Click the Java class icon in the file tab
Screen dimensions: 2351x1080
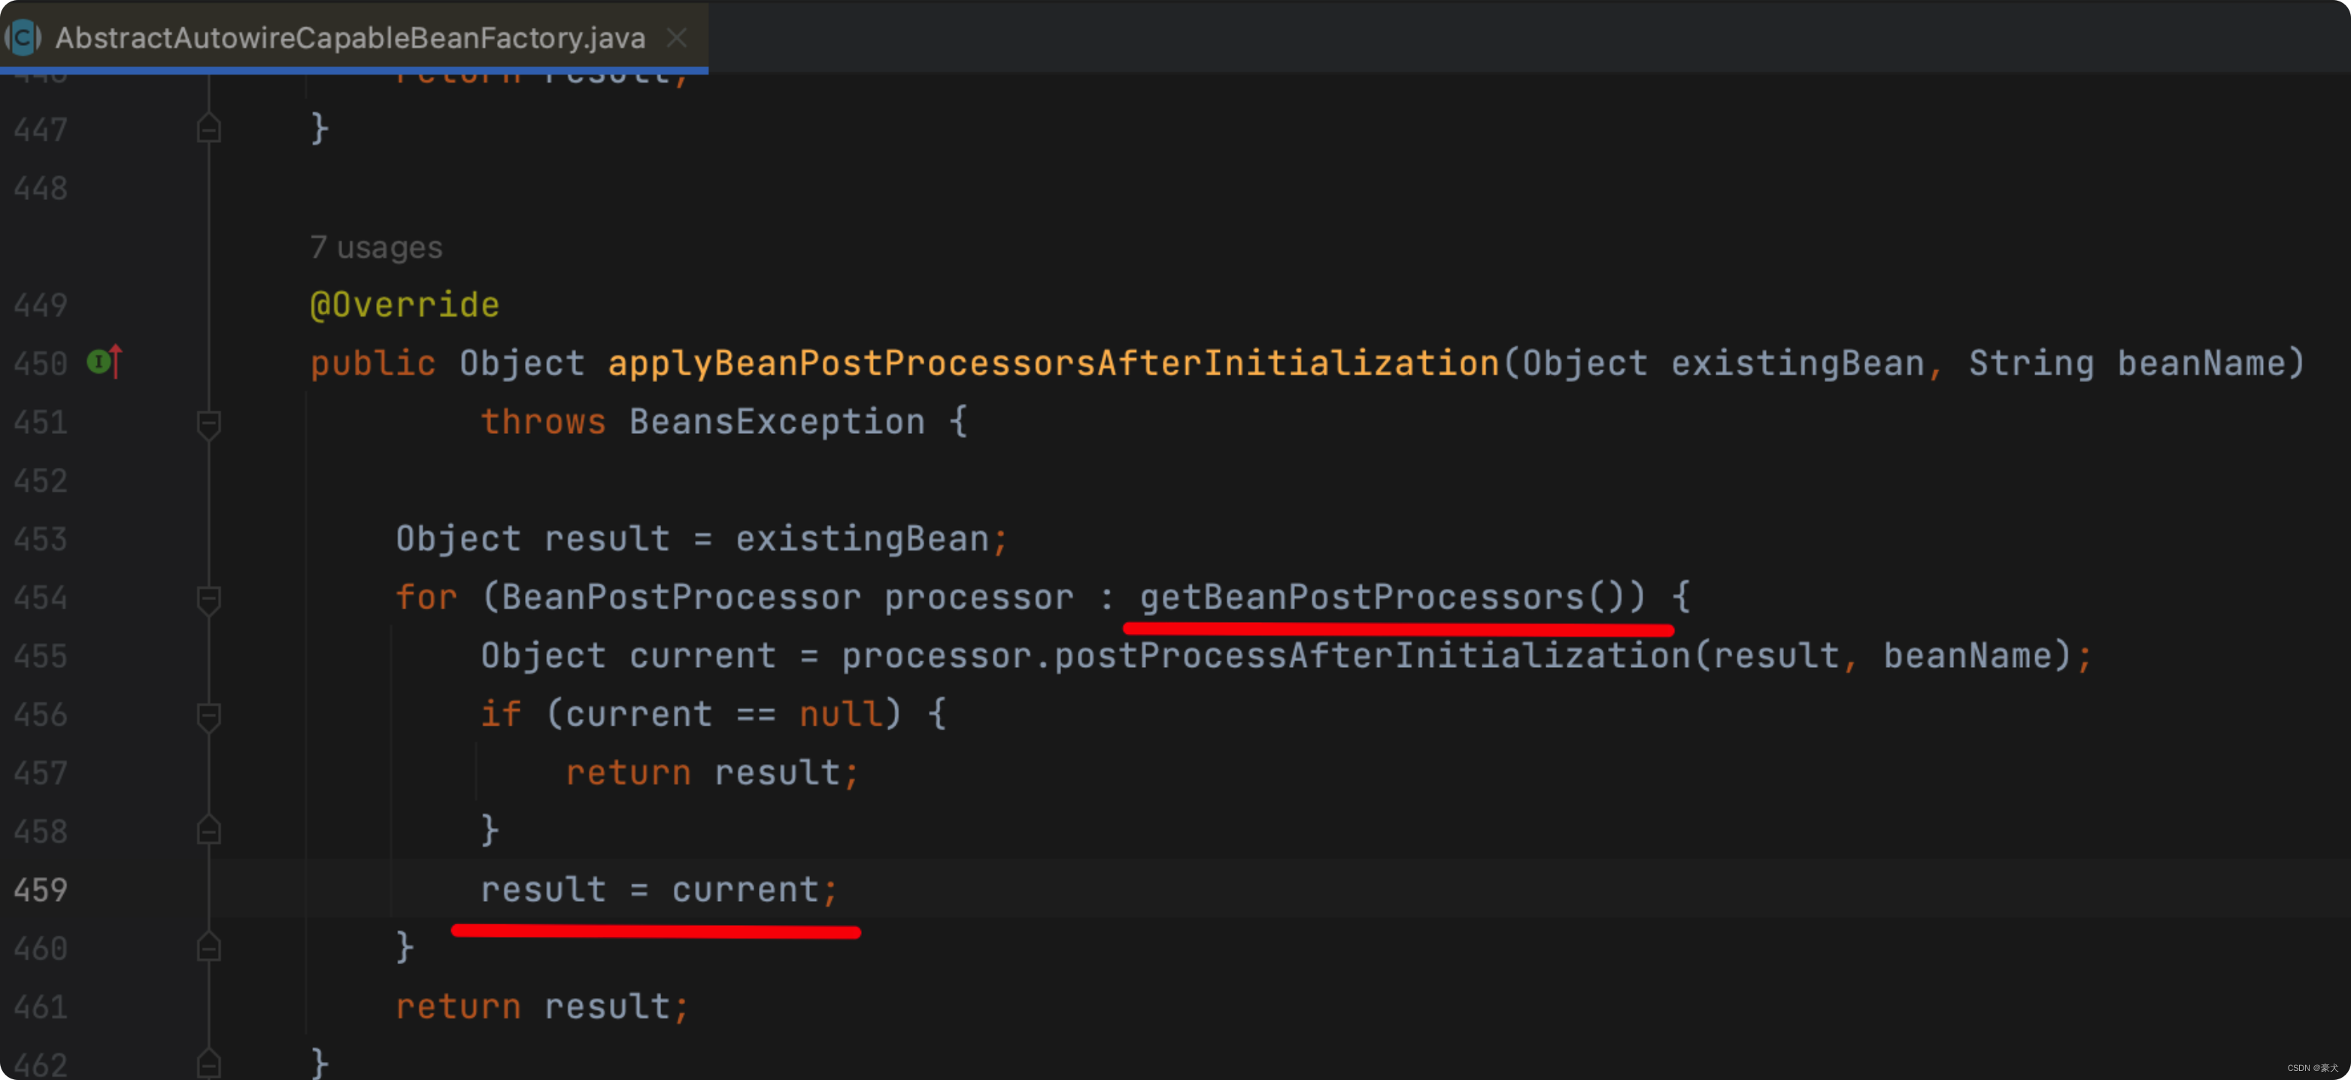pyautogui.click(x=23, y=38)
